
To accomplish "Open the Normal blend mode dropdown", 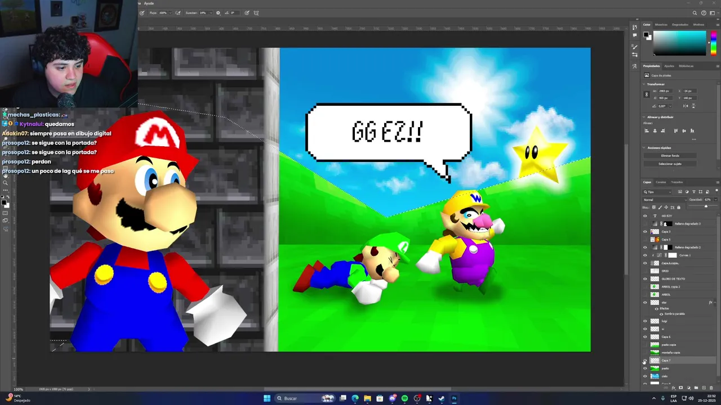I will 665,200.
